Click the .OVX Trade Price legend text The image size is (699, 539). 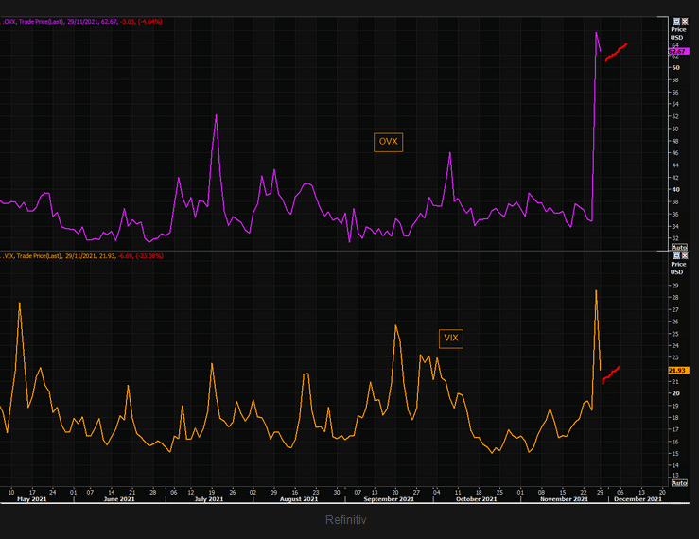[83, 22]
